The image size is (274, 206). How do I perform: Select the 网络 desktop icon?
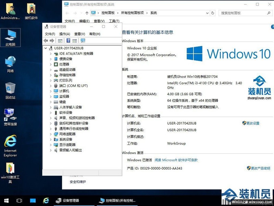(x=10, y=64)
